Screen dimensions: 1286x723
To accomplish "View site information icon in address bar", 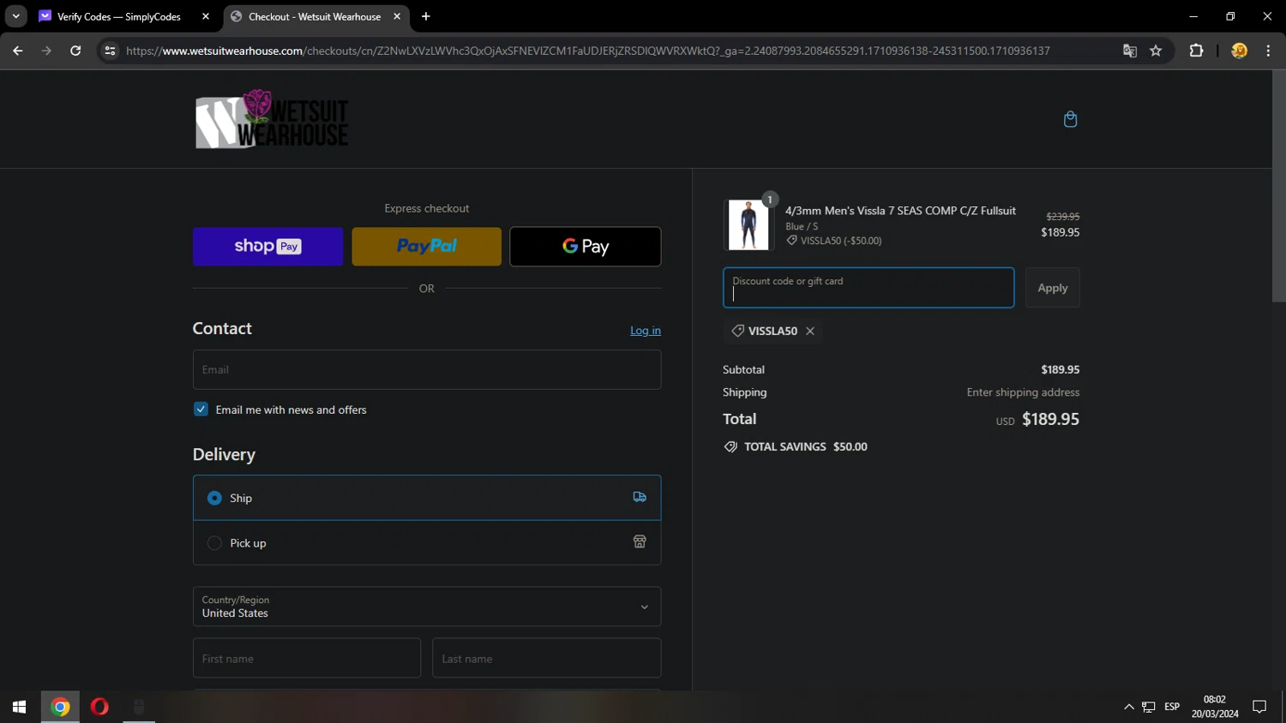I will (110, 51).
